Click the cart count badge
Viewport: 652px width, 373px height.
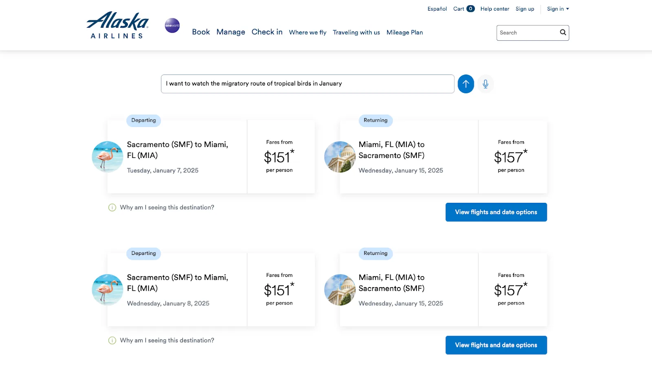470,9
